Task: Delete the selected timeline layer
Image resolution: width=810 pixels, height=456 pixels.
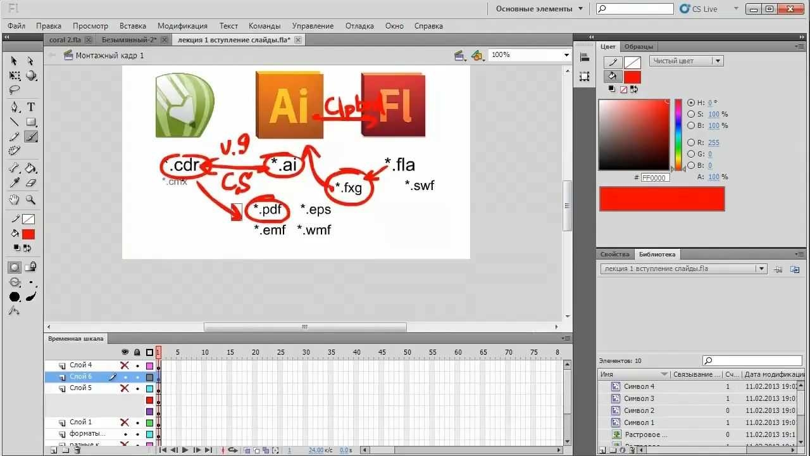Action: (x=77, y=450)
